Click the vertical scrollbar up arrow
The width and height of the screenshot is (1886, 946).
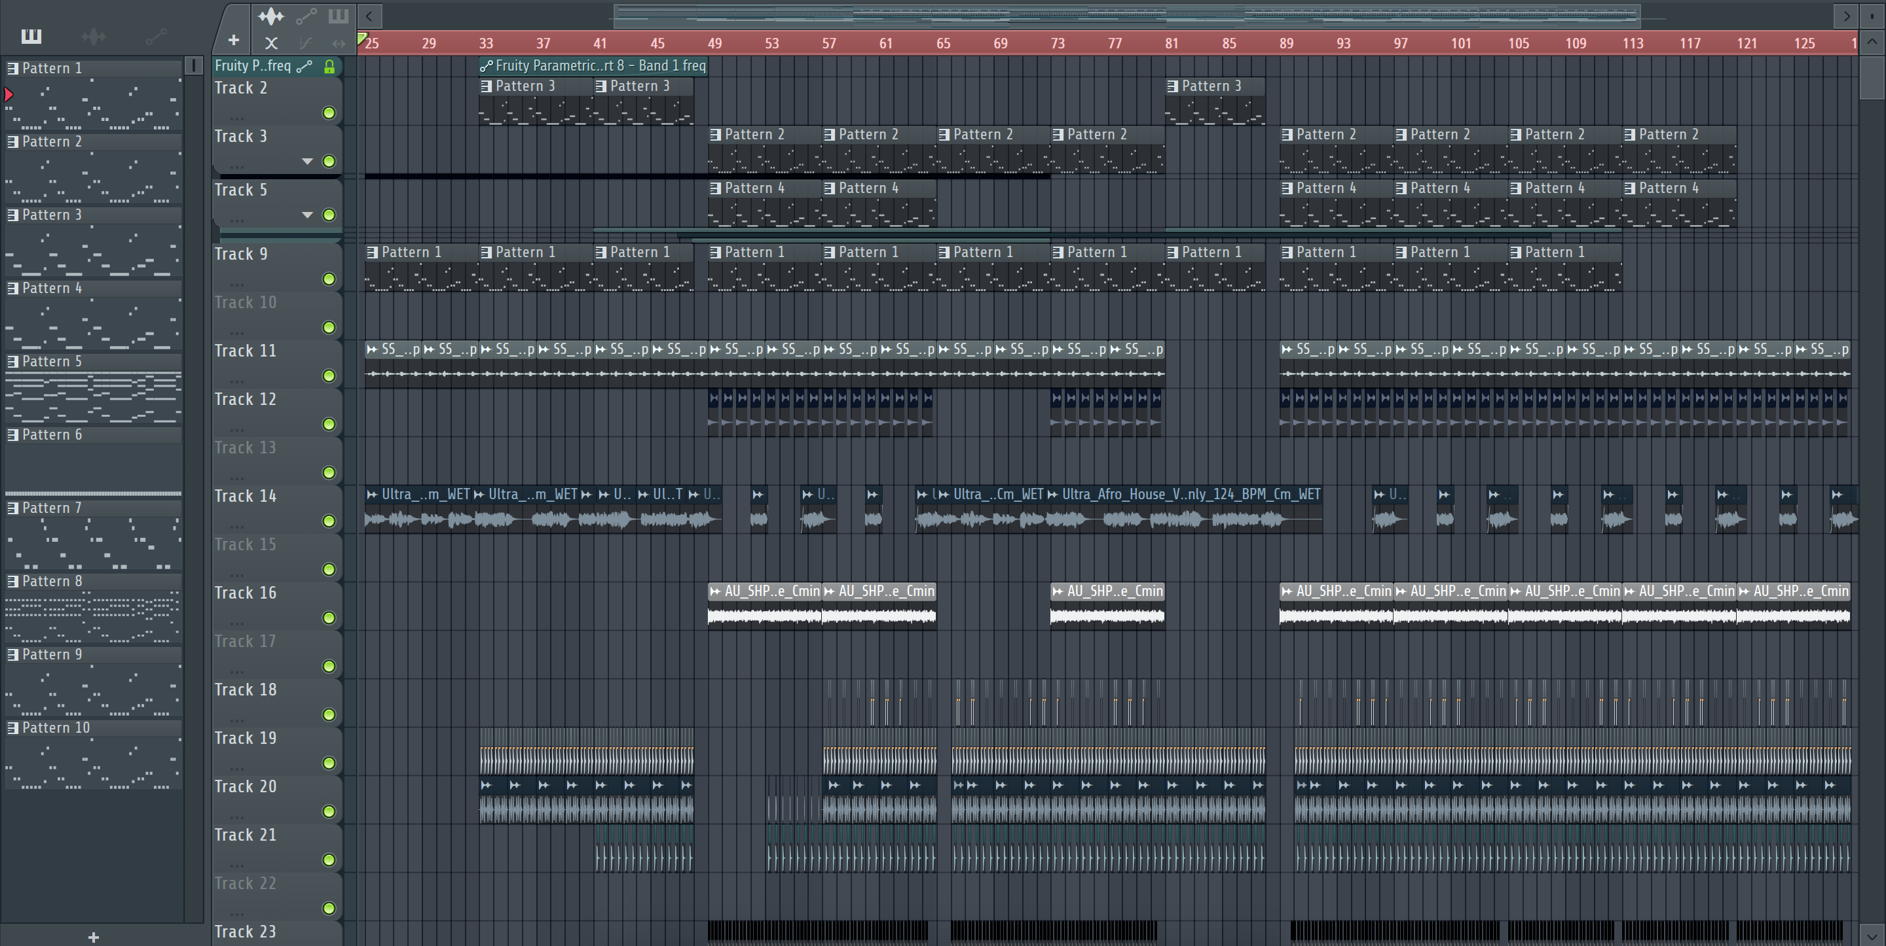(1873, 42)
